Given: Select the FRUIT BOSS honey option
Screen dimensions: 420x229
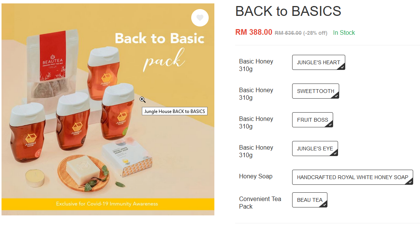Looking at the screenshot, I should 312,120.
